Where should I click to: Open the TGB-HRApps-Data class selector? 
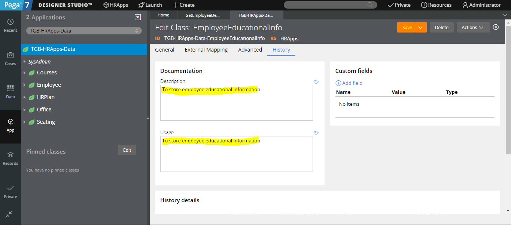(x=84, y=31)
